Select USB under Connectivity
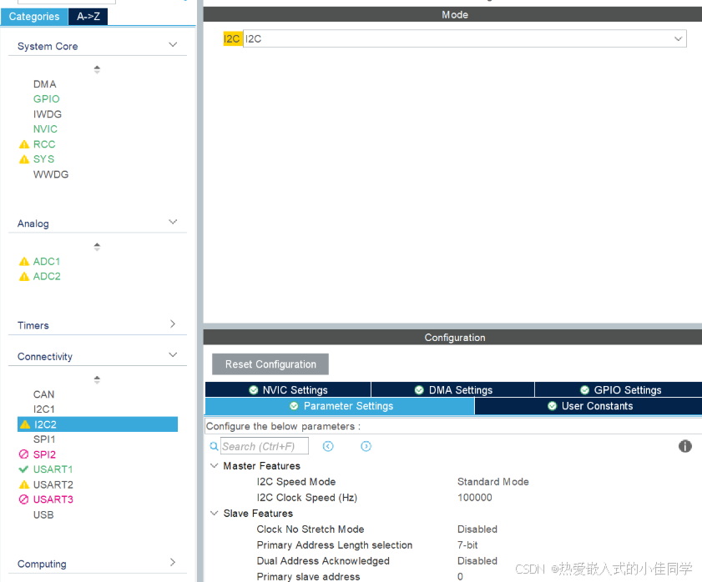The height and width of the screenshot is (582, 702). 43,515
